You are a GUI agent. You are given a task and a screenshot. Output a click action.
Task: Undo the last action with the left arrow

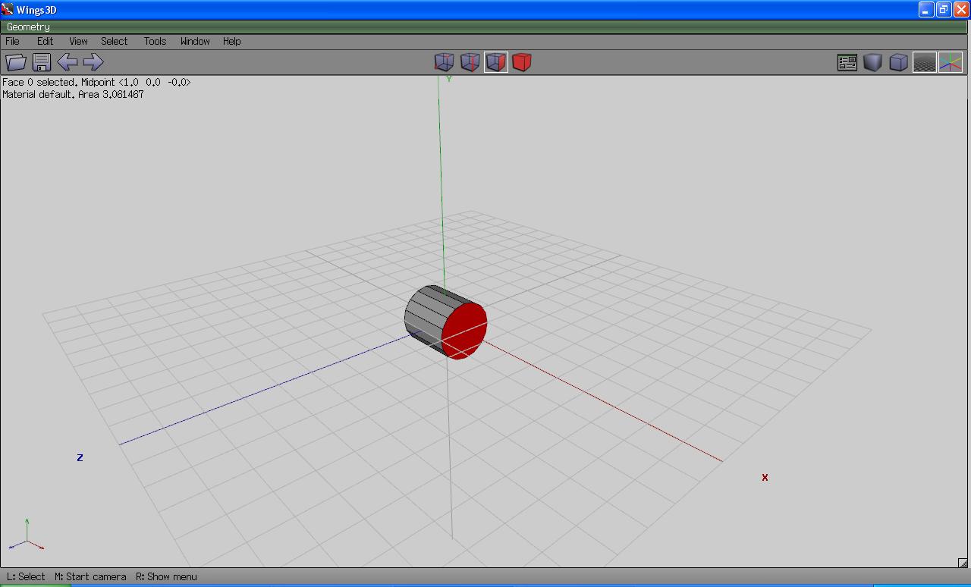[68, 62]
